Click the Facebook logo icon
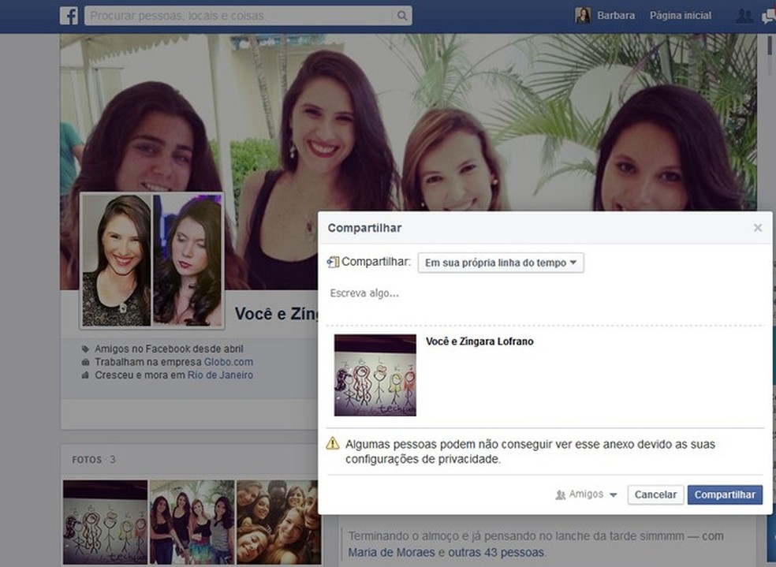Viewport: 776px width, 567px height. (x=69, y=15)
